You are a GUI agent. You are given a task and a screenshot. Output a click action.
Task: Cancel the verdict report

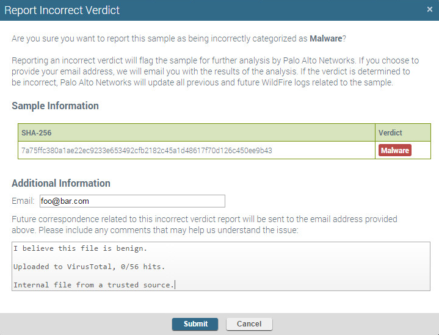[x=249, y=324]
